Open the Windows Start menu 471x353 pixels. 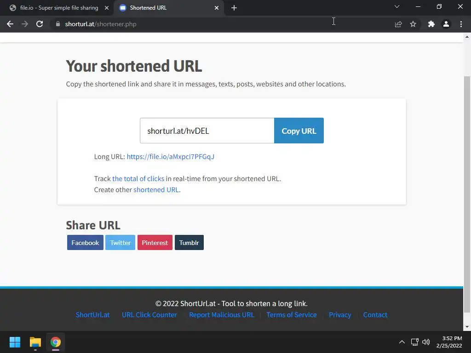click(x=15, y=342)
